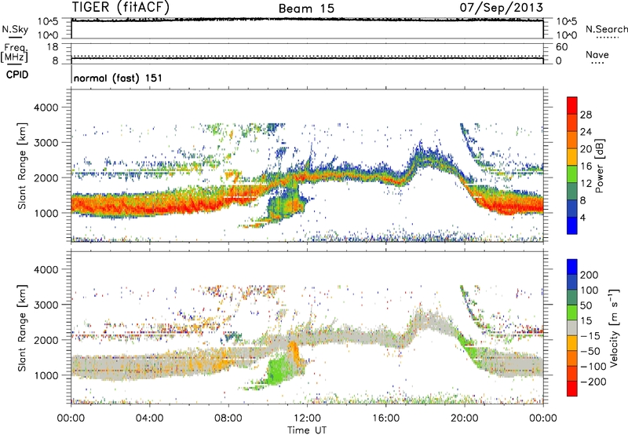628x435 pixels.
Task: Click the solid frequency trace line in the Freq. panel
Action: tap(307, 59)
